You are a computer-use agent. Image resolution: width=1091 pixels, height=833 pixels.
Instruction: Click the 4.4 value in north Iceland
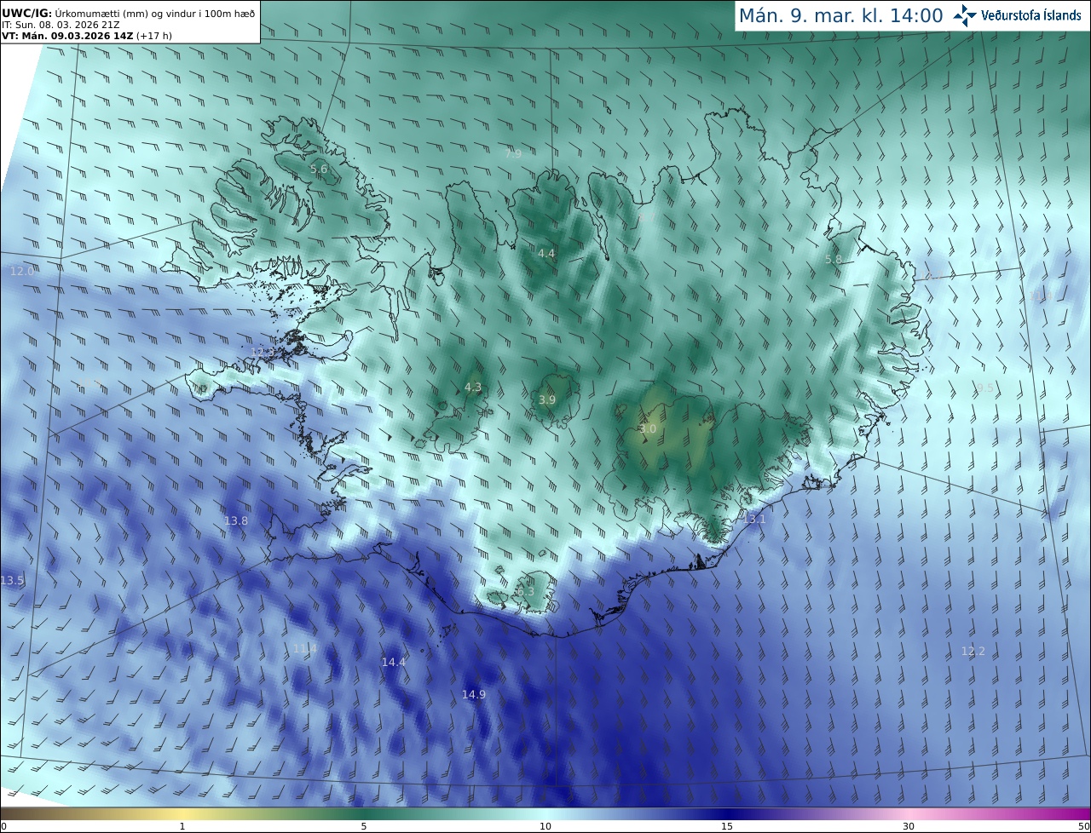(x=546, y=254)
